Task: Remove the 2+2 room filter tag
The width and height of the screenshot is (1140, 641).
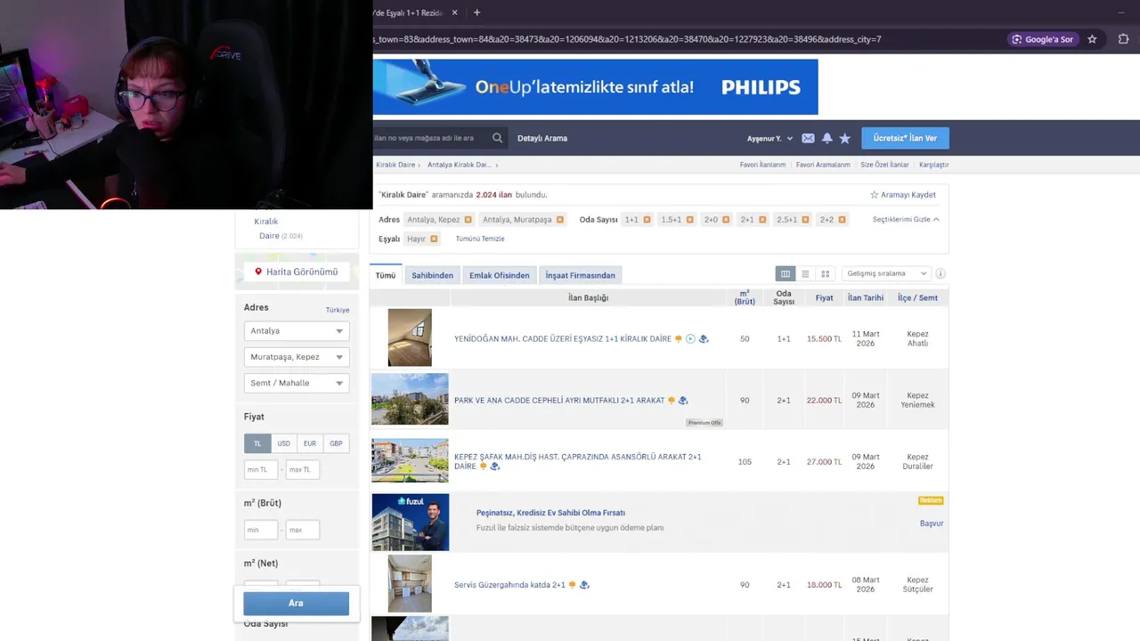Action: click(x=842, y=220)
